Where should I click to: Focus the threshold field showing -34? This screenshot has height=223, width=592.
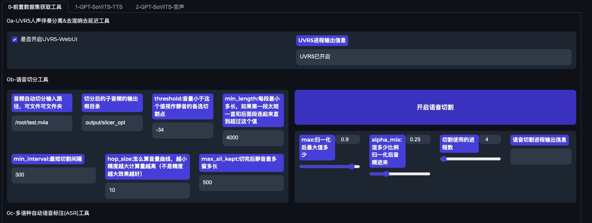[x=182, y=130]
